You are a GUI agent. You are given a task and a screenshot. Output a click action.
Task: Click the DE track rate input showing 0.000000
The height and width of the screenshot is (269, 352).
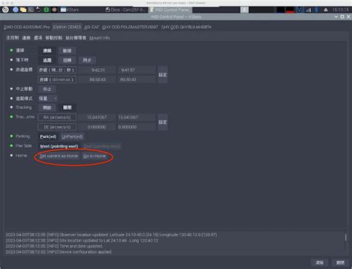tap(137, 127)
